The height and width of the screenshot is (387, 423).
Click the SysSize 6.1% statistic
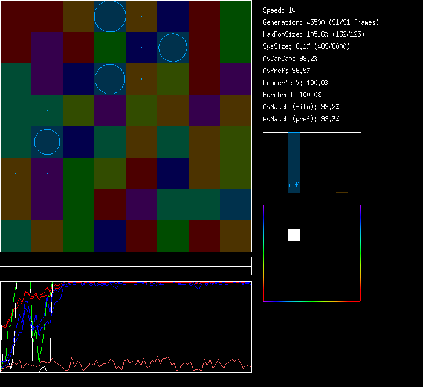[305, 46]
